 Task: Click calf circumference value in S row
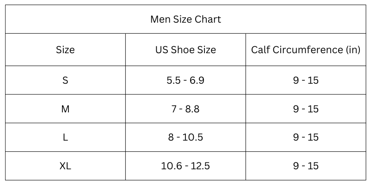click(x=306, y=80)
